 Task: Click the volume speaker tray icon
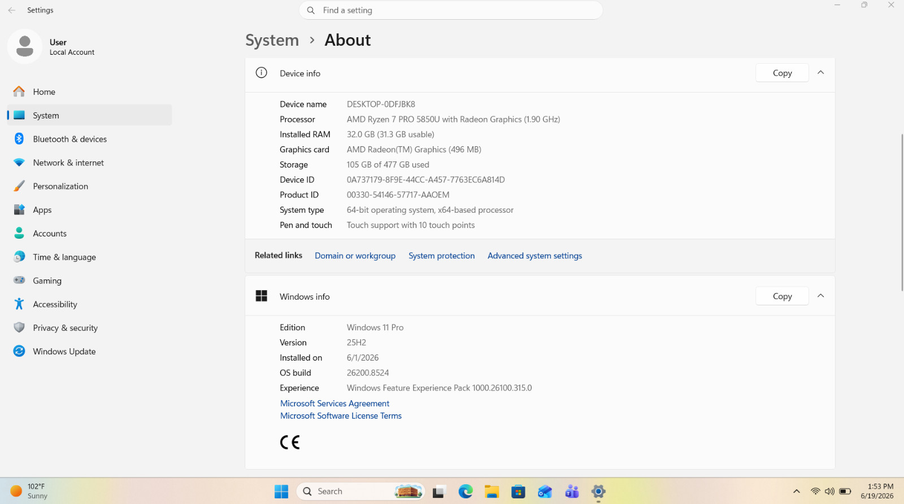click(829, 492)
